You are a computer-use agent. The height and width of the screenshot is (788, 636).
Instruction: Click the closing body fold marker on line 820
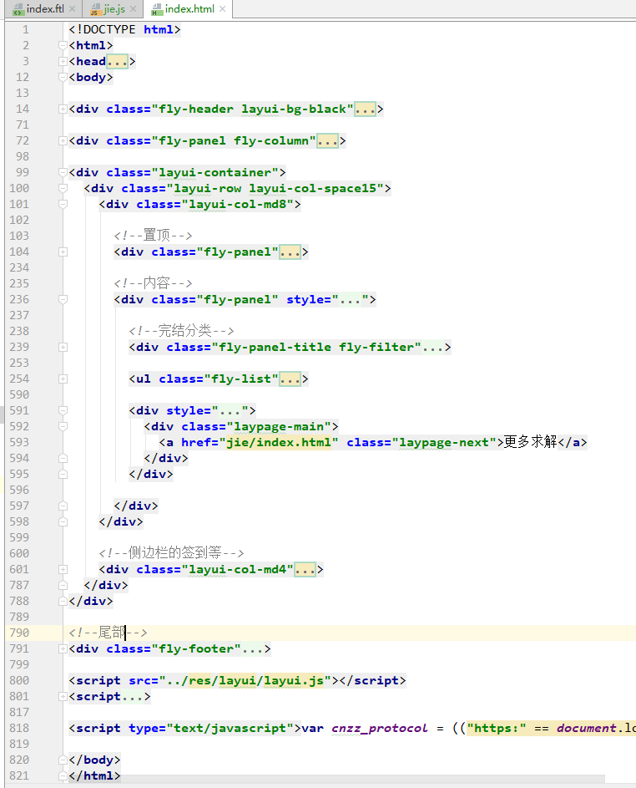tap(63, 760)
